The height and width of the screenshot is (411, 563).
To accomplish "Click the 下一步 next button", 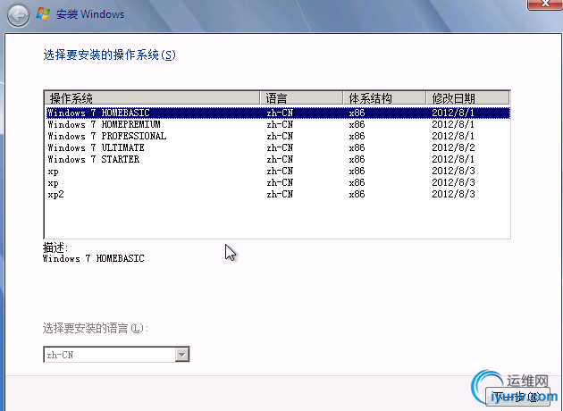I will pyautogui.click(x=517, y=397).
